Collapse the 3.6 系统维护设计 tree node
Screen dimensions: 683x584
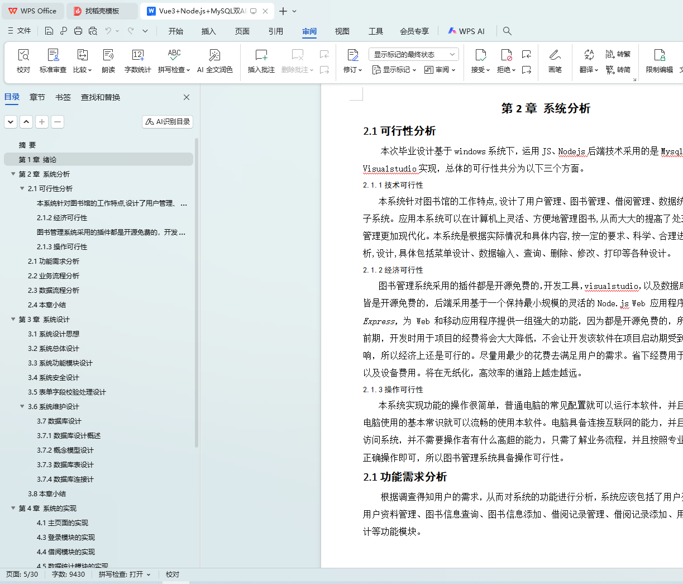click(x=22, y=406)
